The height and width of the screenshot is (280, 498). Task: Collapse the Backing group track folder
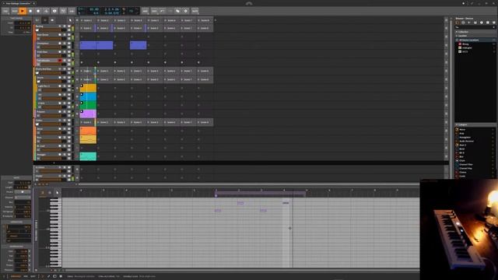coord(37,30)
